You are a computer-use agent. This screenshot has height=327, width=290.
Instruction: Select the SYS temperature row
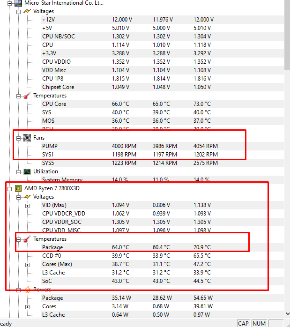pyautogui.click(x=163, y=112)
